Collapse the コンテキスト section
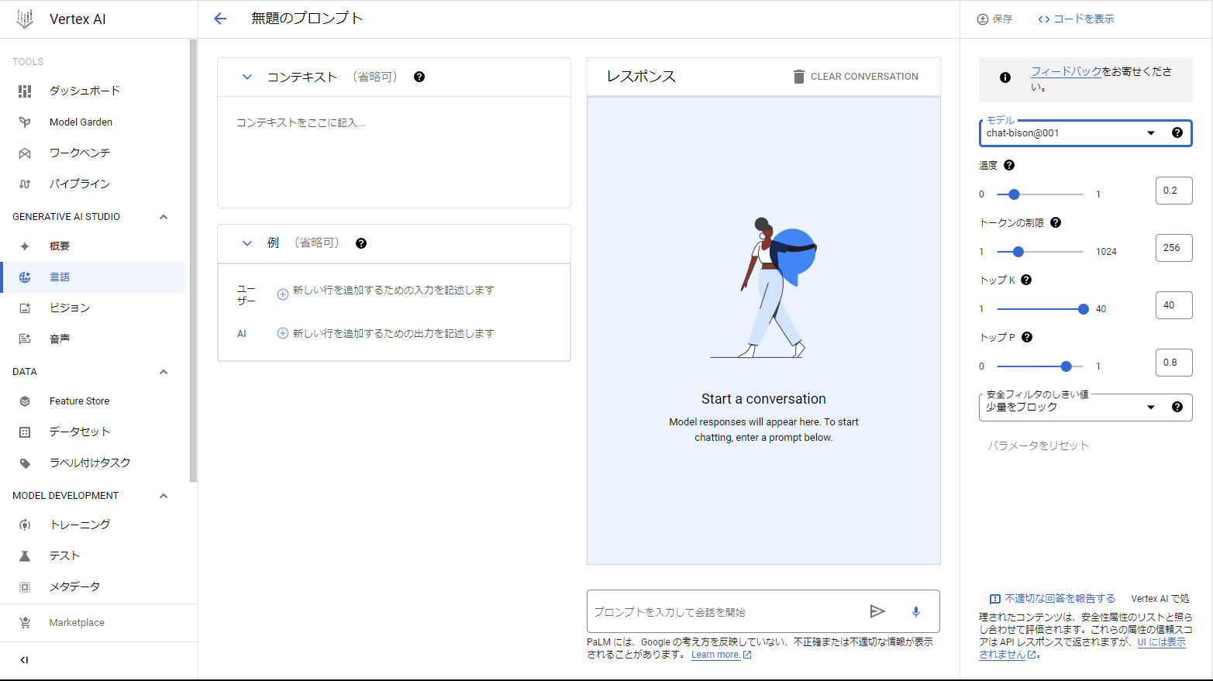Image resolution: width=1213 pixels, height=681 pixels. point(246,77)
